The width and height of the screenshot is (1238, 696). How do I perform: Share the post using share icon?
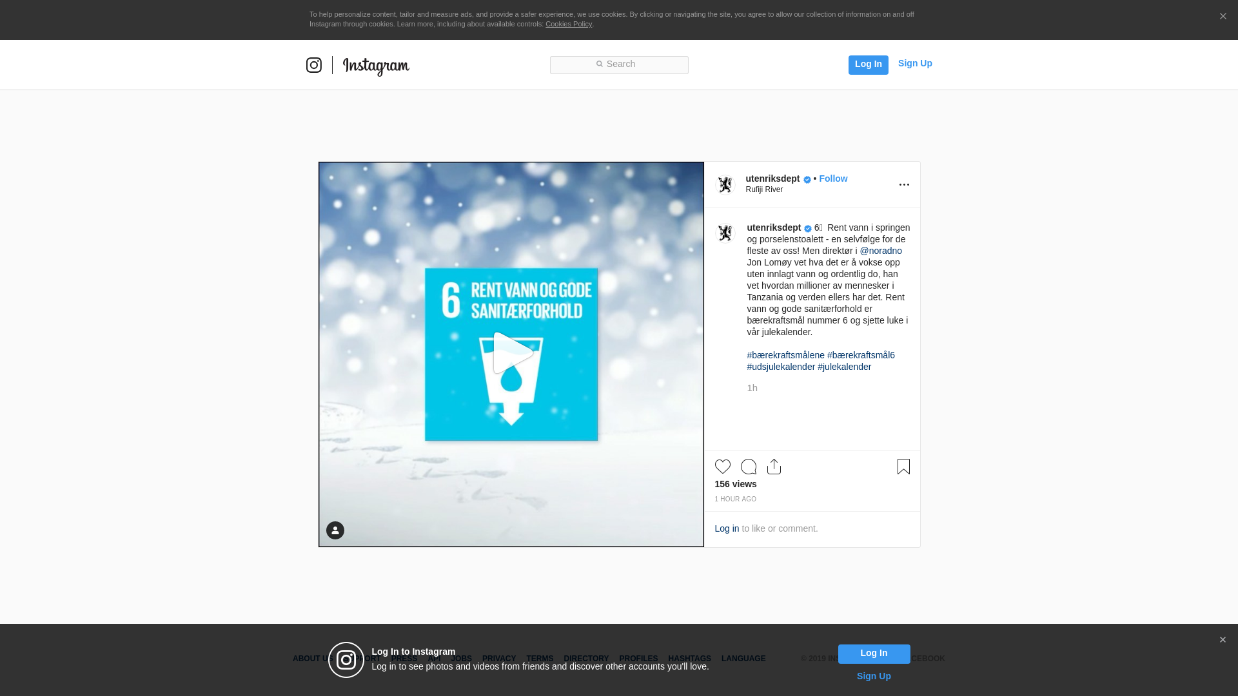pyautogui.click(x=774, y=467)
